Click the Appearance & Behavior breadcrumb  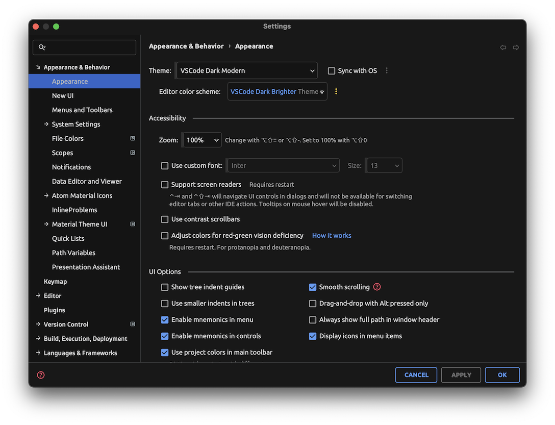coord(186,46)
